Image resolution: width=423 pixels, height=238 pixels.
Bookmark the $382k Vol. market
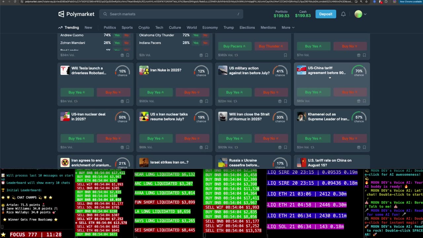tap(285, 55)
